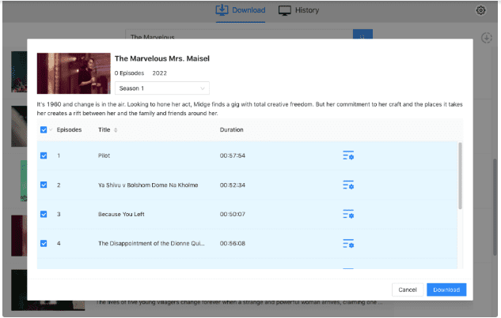Click the blue Download button
Image resolution: width=501 pixels, height=318 pixels.
pos(446,290)
